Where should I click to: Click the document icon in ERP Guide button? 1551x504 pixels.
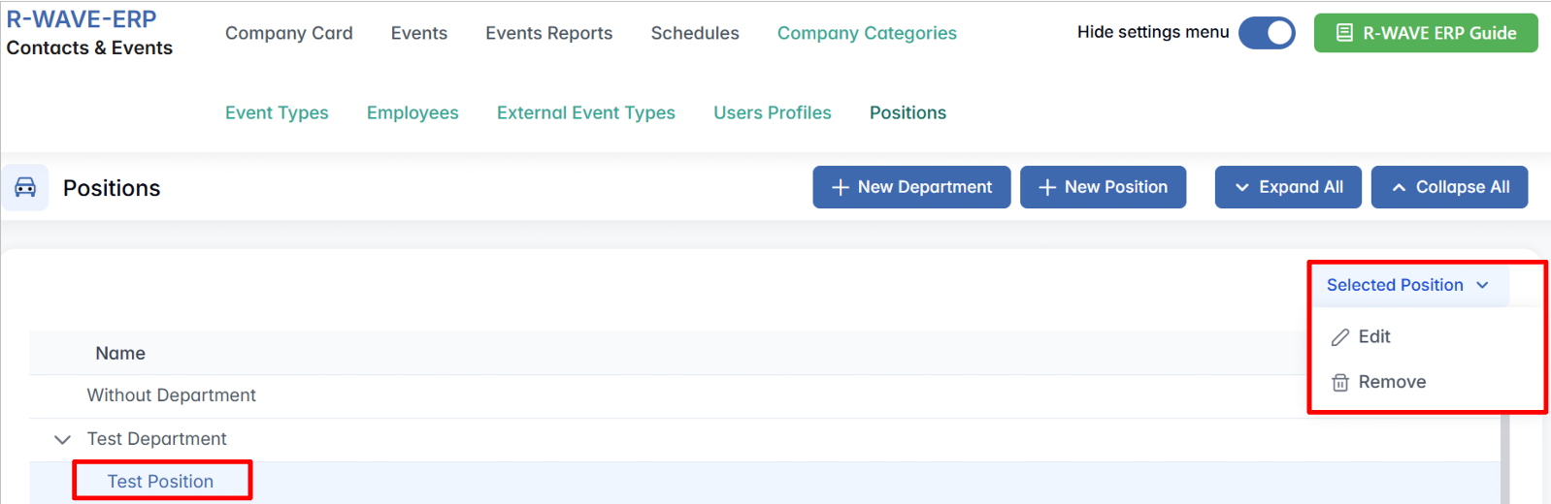1344,33
